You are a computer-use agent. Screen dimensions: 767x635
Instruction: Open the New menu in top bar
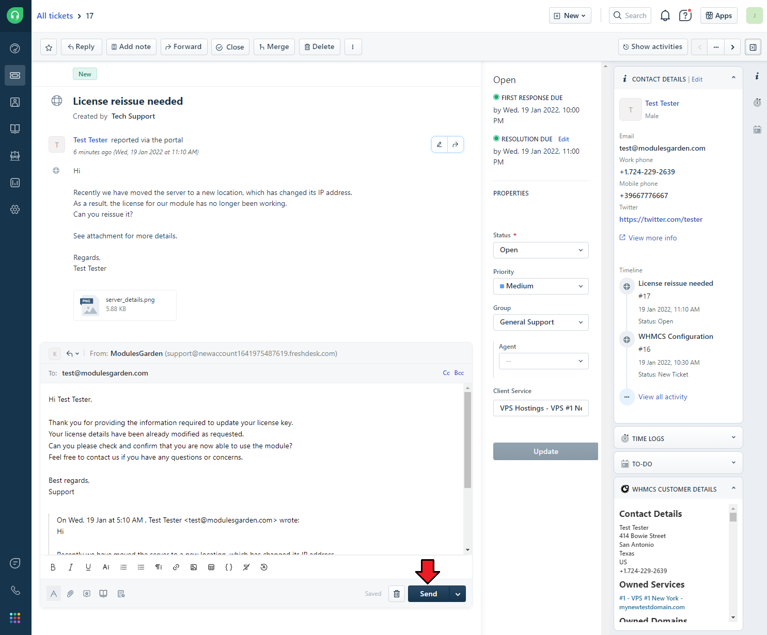[x=570, y=15]
